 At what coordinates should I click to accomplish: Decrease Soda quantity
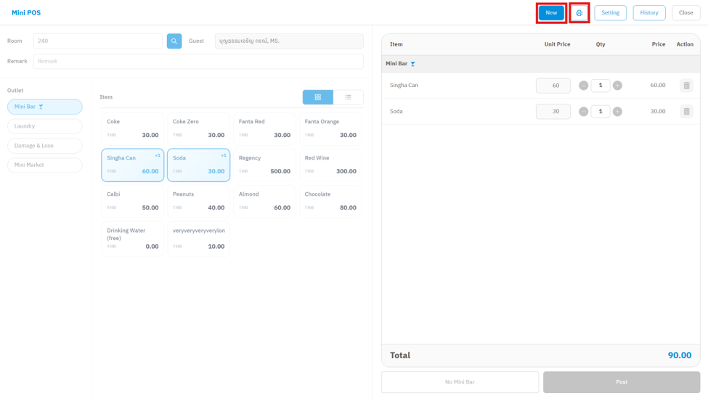[583, 112]
